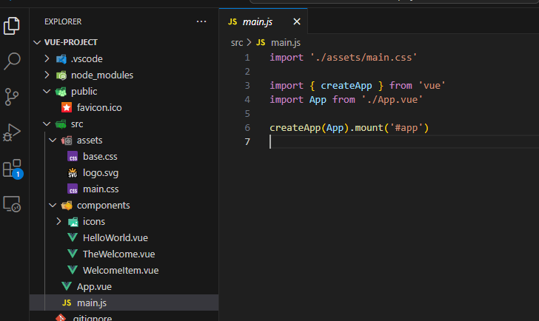539x321 pixels.
Task: Open logo.svg from the assets folder
Action: tap(101, 172)
